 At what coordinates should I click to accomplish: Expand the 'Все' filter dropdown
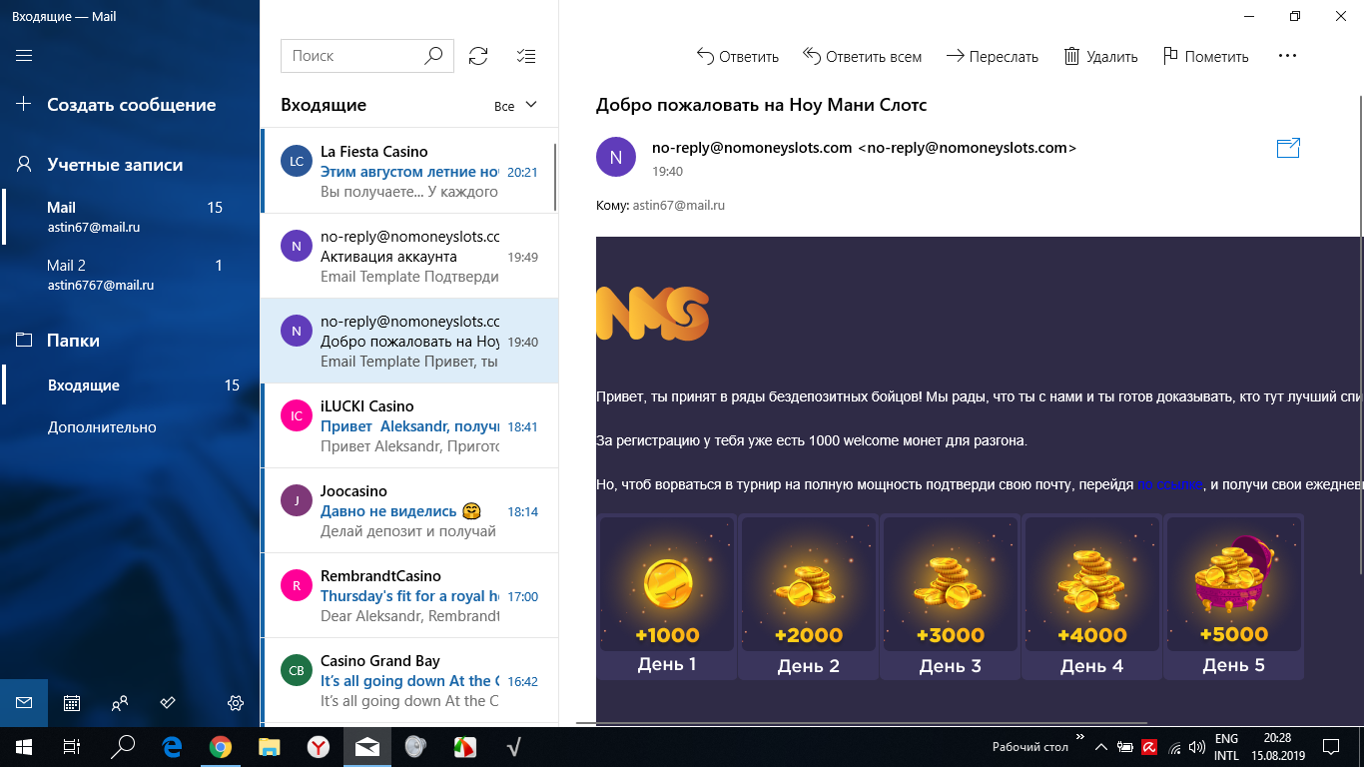coord(515,106)
